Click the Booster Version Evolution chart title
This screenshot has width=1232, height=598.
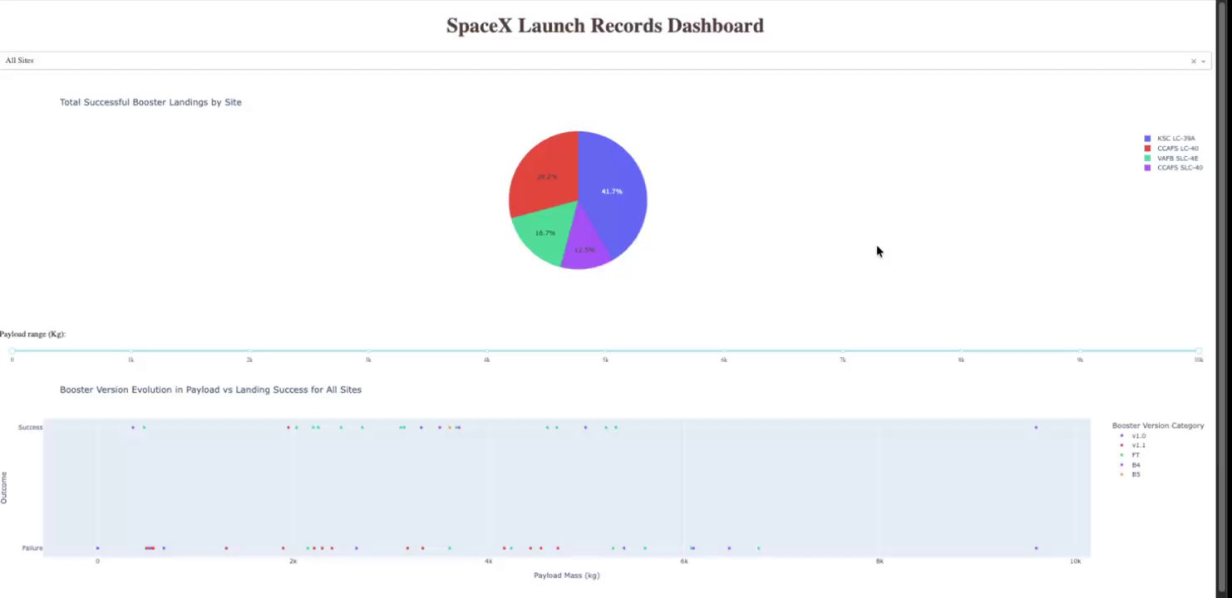pos(210,390)
